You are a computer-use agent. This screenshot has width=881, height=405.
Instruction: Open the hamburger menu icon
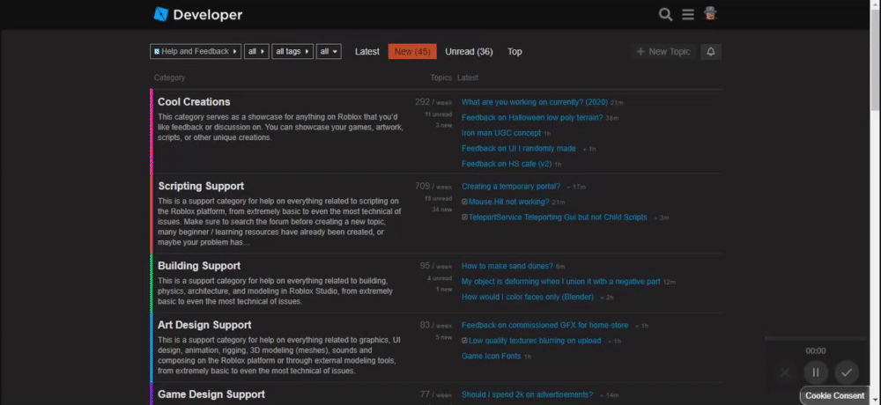(x=688, y=15)
